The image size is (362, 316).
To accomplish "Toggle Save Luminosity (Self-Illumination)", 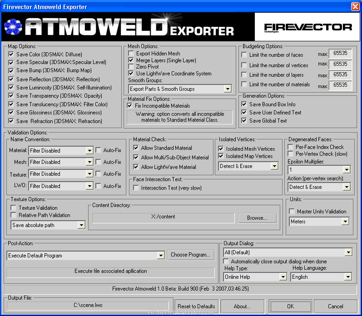I will pos(11,87).
